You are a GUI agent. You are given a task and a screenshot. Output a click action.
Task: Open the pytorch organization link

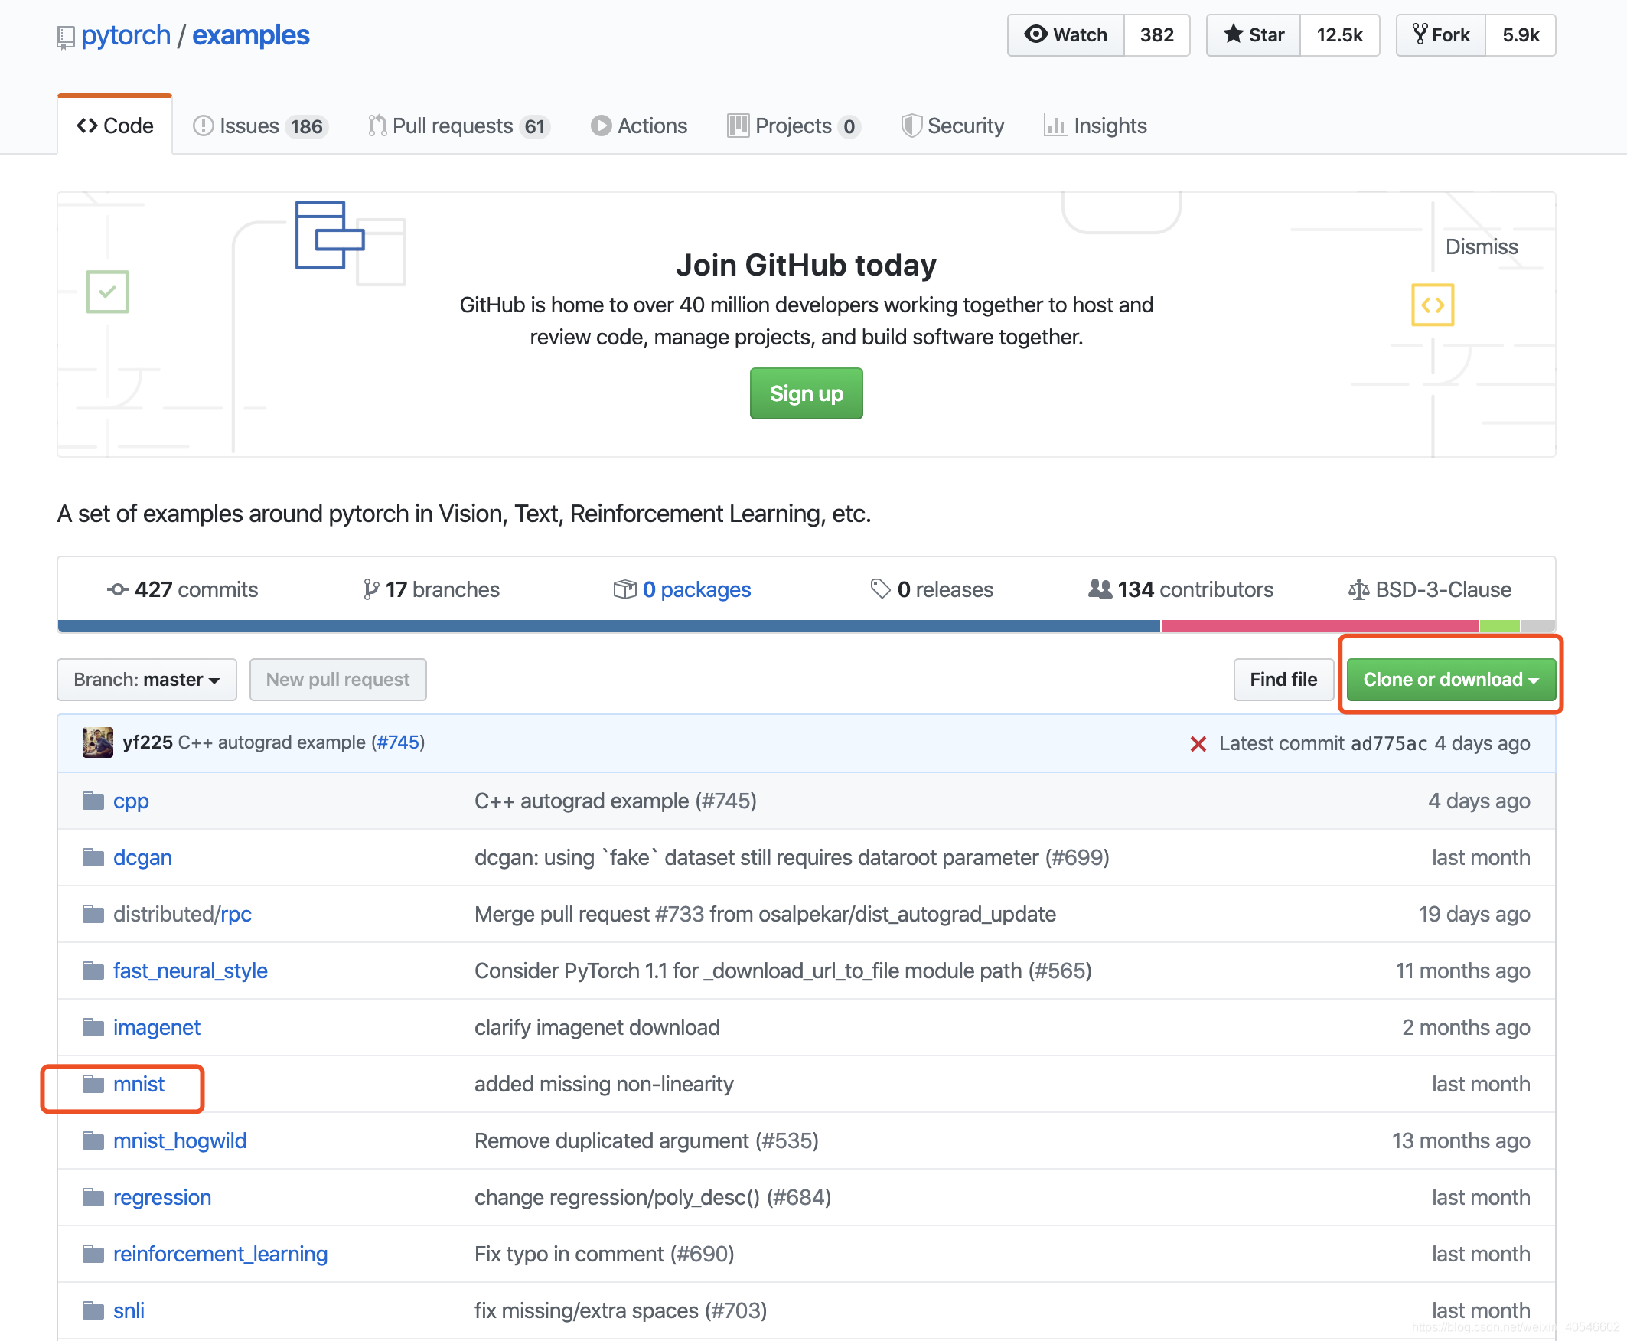tap(126, 35)
